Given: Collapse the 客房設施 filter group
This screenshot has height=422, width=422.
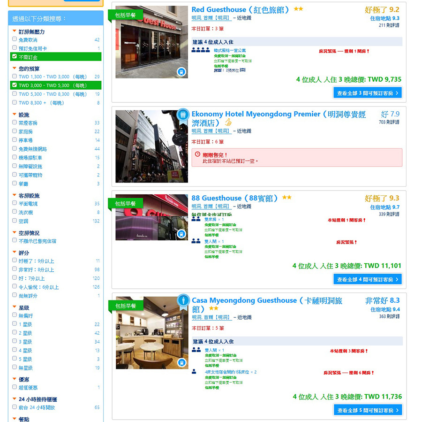Looking at the screenshot, I should tap(15, 195).
